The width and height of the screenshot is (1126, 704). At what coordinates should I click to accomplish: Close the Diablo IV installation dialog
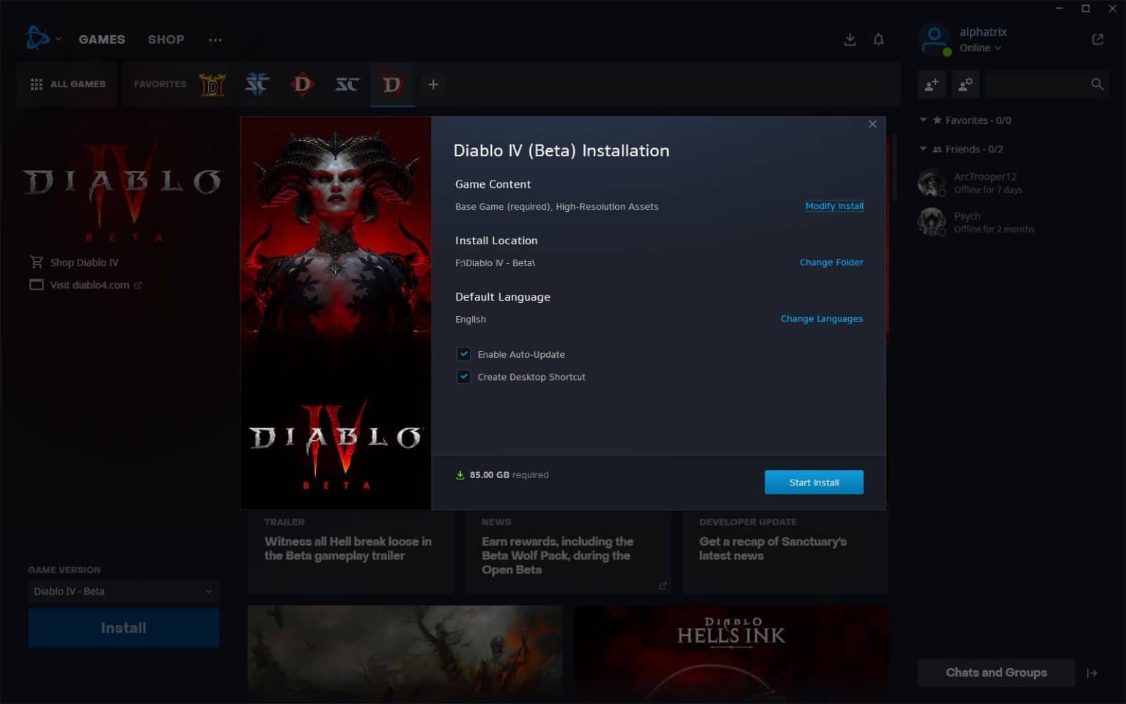tap(872, 124)
